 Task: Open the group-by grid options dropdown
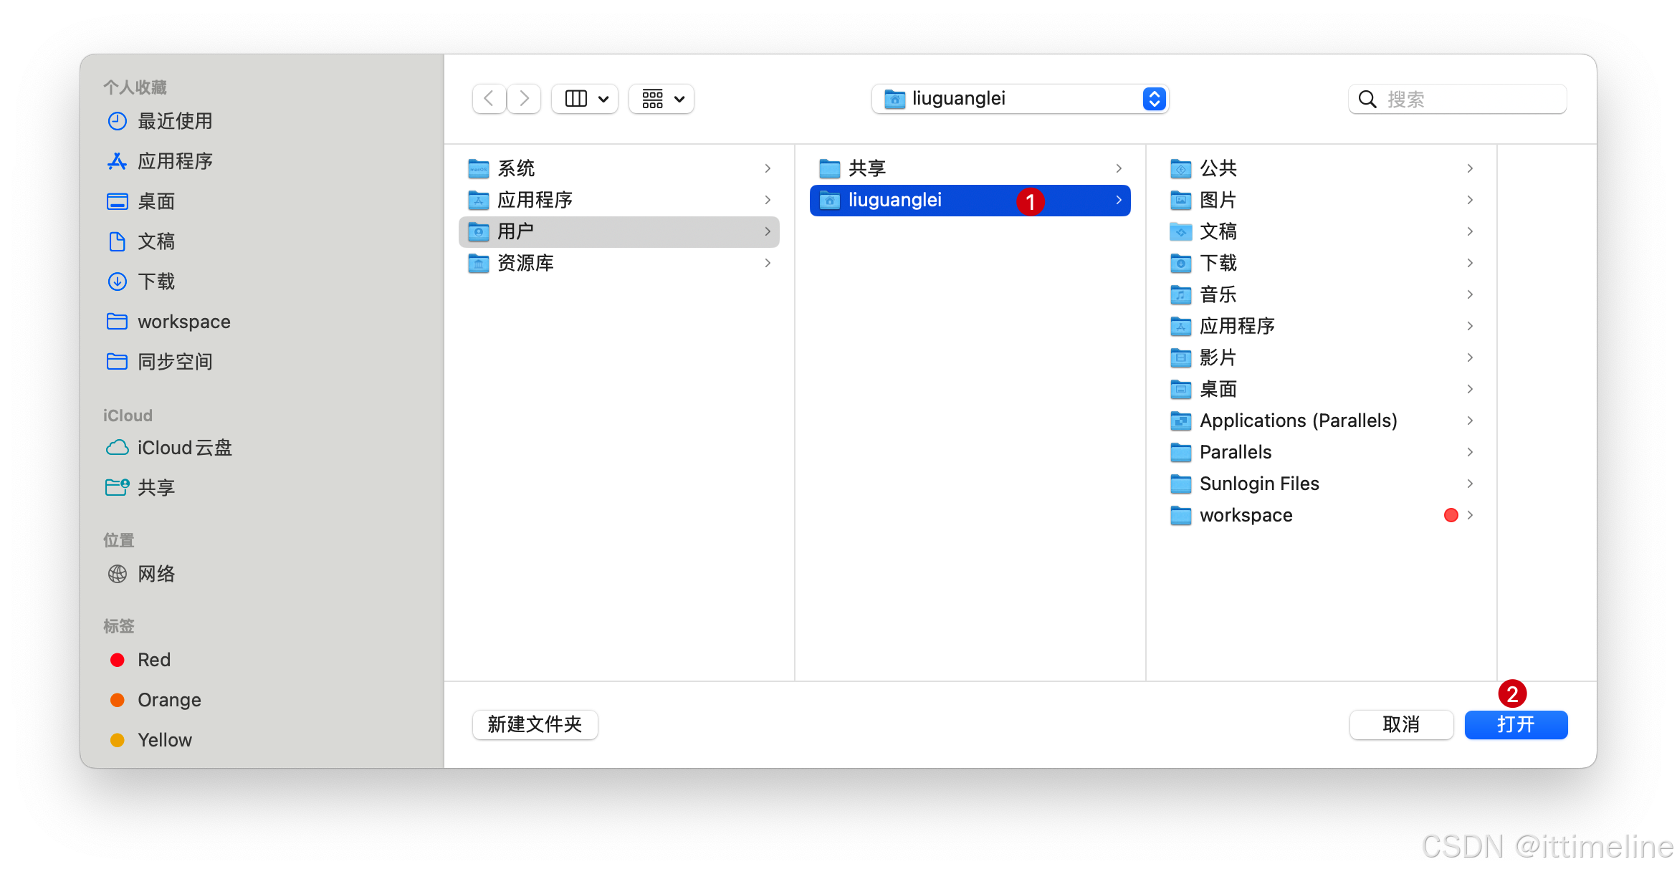point(661,99)
